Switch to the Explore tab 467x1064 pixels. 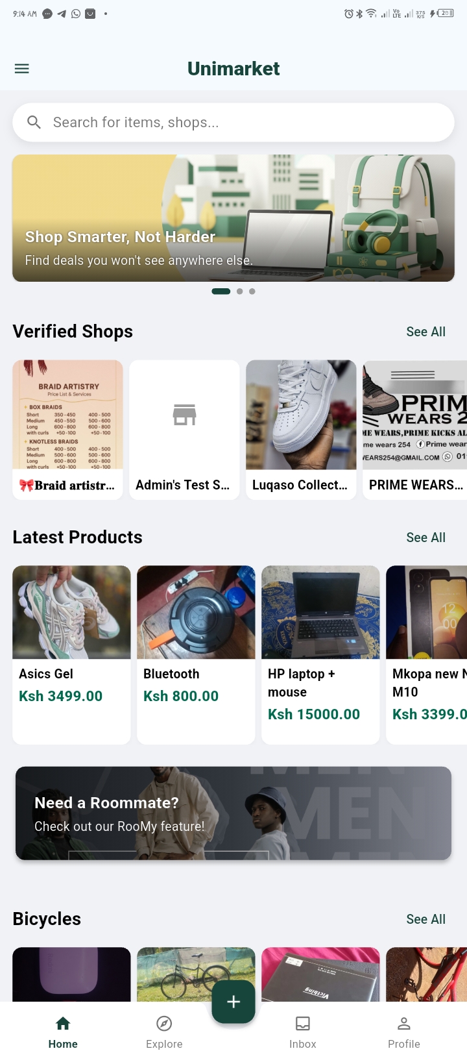pos(164,1032)
